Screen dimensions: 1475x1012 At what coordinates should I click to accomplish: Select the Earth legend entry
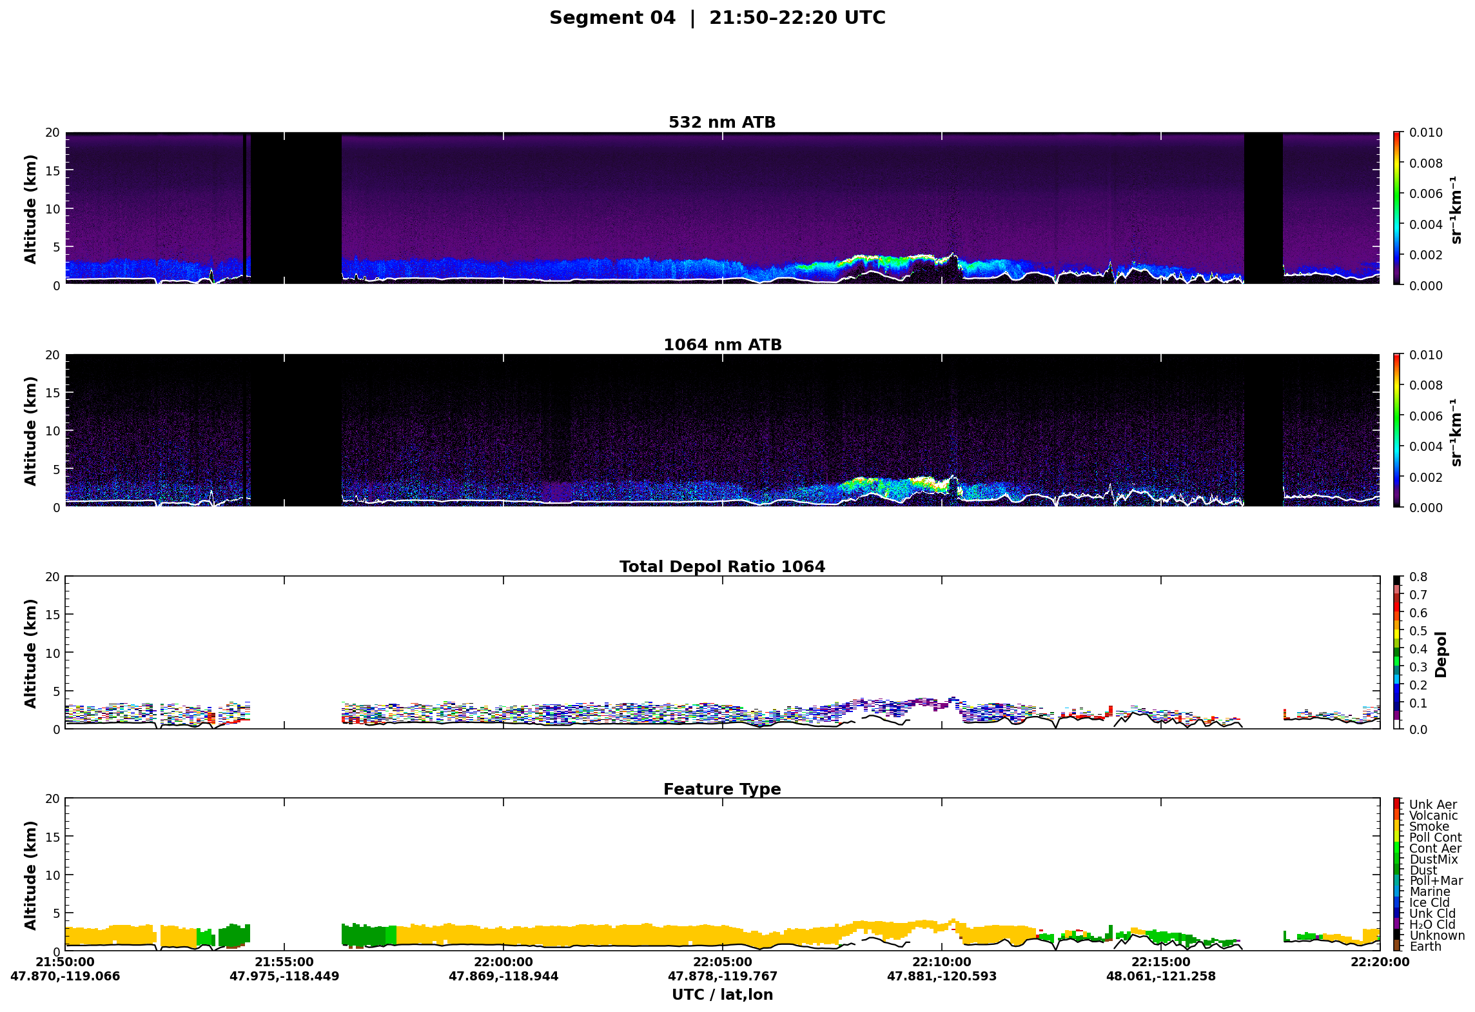tap(1425, 946)
